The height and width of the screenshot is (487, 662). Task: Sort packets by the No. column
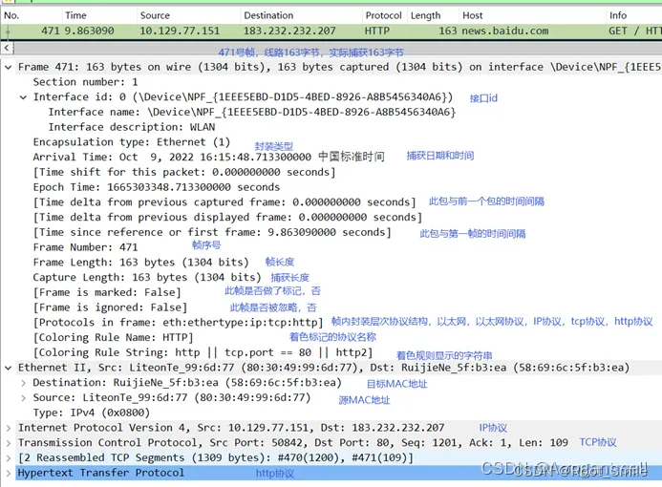point(13,15)
